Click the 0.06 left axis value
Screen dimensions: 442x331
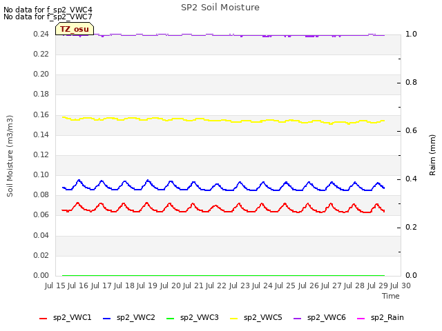41,214
